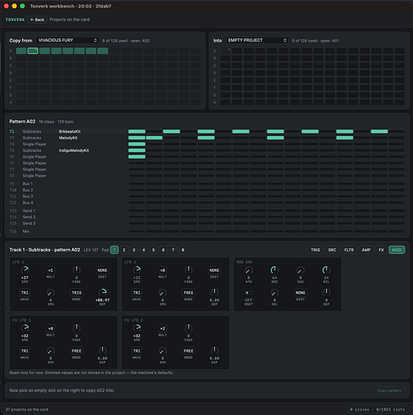This screenshot has height=415, width=413.
Task: Click the MOD ENV SUS knob
Action: point(300,271)
